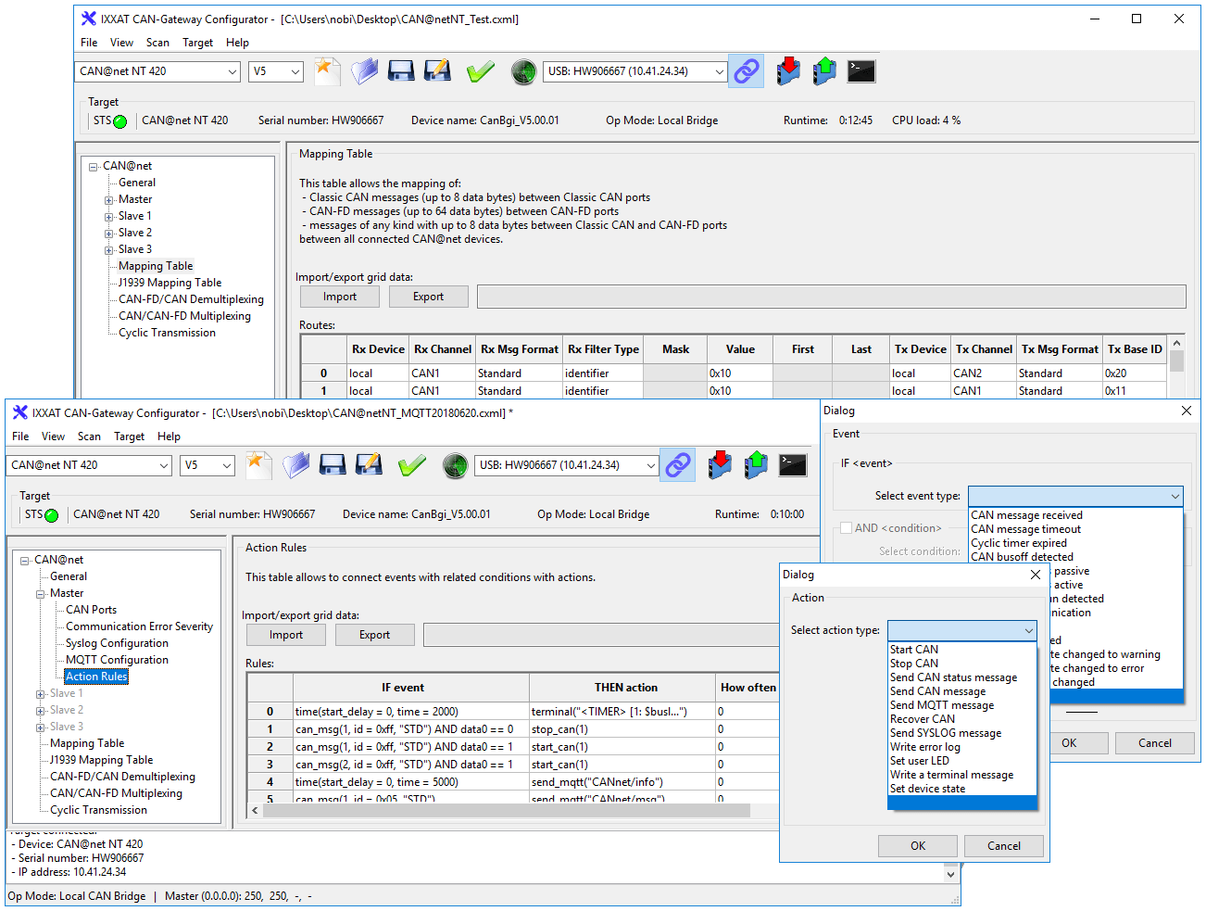This screenshot has width=1206, height=911.
Task: Cancel the Event dialog
Action: pyautogui.click(x=1154, y=743)
